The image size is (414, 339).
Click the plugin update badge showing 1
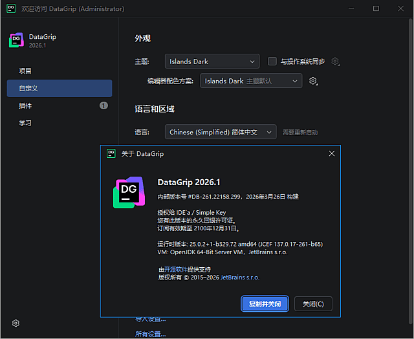click(x=103, y=105)
